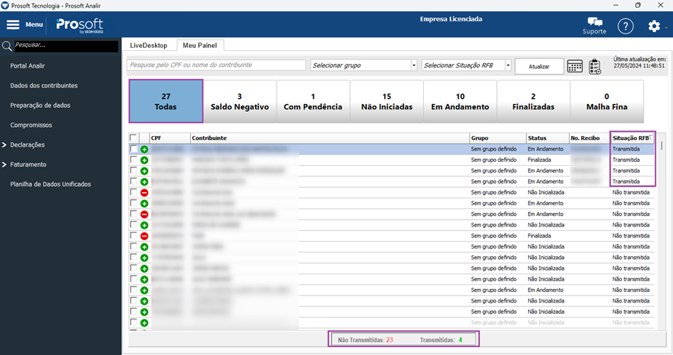Viewport: 673px width, 355px height.
Task: Click Finalizada status in Não transmitida row
Action: pos(539,236)
